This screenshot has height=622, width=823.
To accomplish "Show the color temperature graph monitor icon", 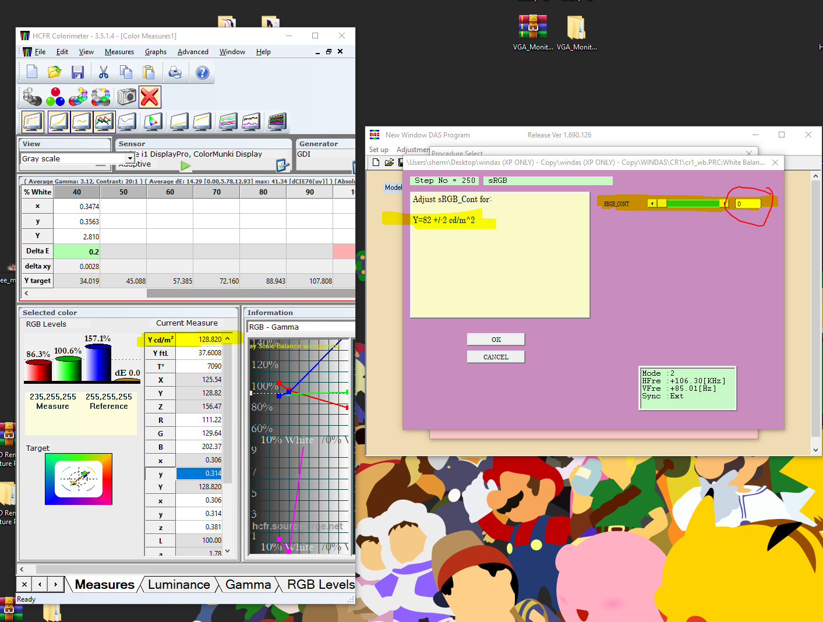I will [x=127, y=122].
